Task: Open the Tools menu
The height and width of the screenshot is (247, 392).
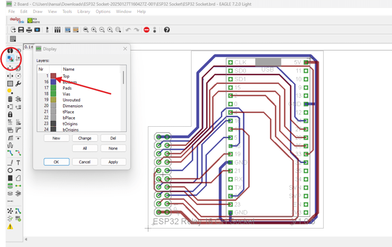Action: point(67,11)
